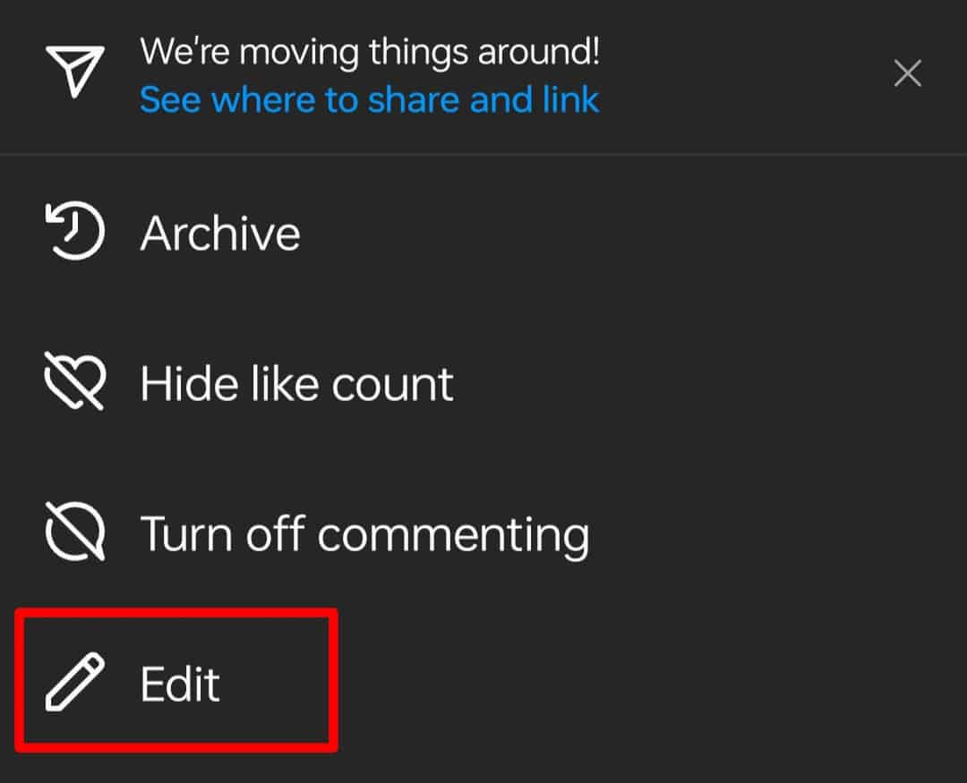The width and height of the screenshot is (967, 783).
Task: Click the Archive clock-arrow icon
Action: (75, 233)
